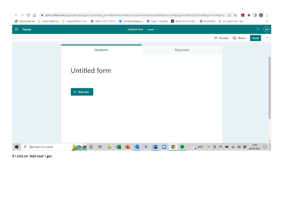The width and height of the screenshot is (283, 200).
Task: Open Watch Live TV Online bookmark
Action: point(103,21)
